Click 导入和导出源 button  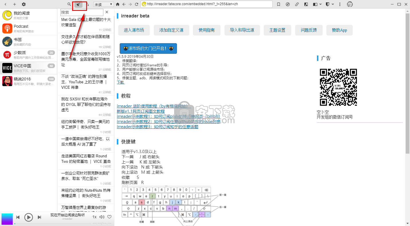[242, 30]
